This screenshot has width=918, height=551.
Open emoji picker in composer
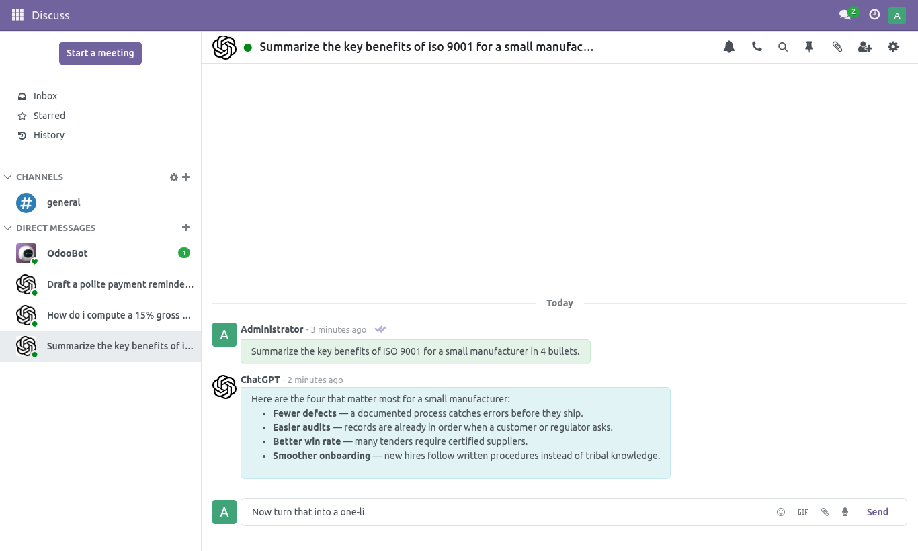[781, 512]
